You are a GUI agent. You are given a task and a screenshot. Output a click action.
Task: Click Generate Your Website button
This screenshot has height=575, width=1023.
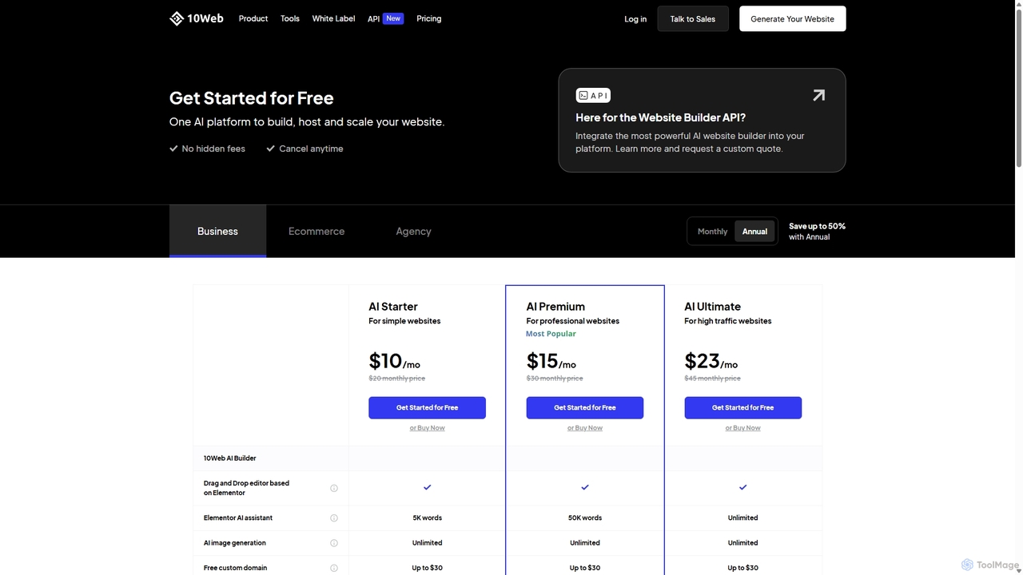click(x=793, y=19)
